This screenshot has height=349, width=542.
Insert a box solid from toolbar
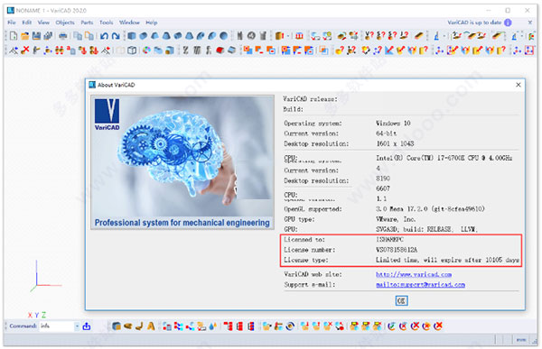(132, 35)
